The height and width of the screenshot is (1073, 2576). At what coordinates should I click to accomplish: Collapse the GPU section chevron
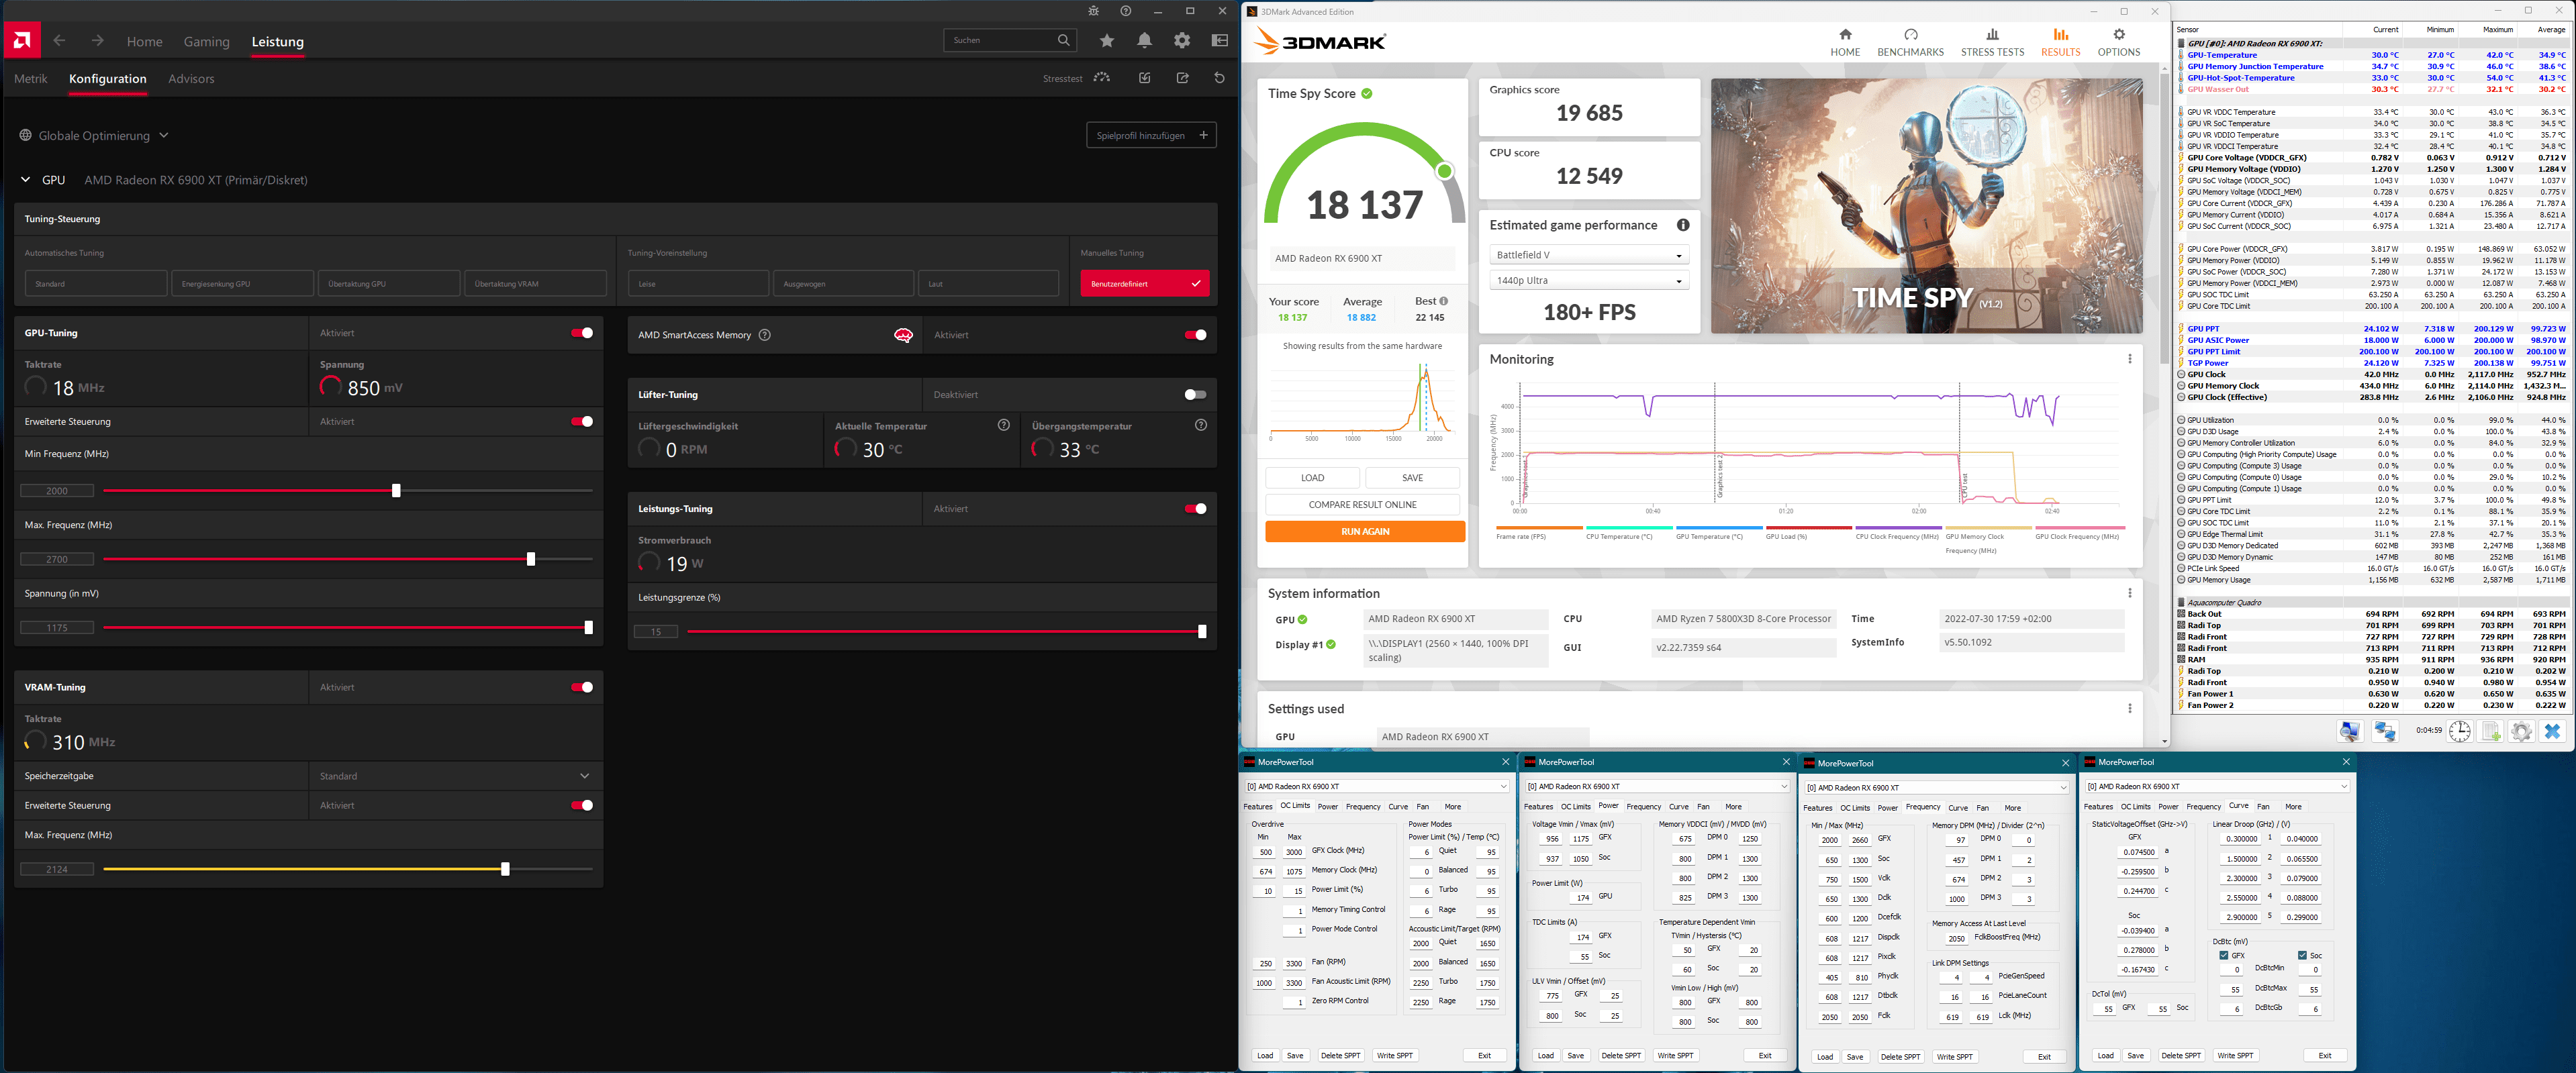tap(25, 180)
